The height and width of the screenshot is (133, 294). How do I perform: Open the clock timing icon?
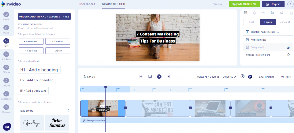(x=242, y=76)
